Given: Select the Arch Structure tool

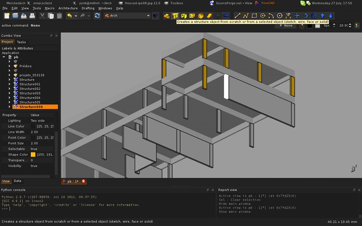Looking at the screenshot, I should coord(175,16).
